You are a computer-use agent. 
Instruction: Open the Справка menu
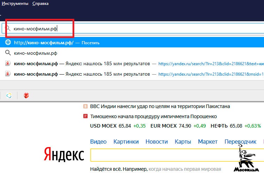(40, 3)
